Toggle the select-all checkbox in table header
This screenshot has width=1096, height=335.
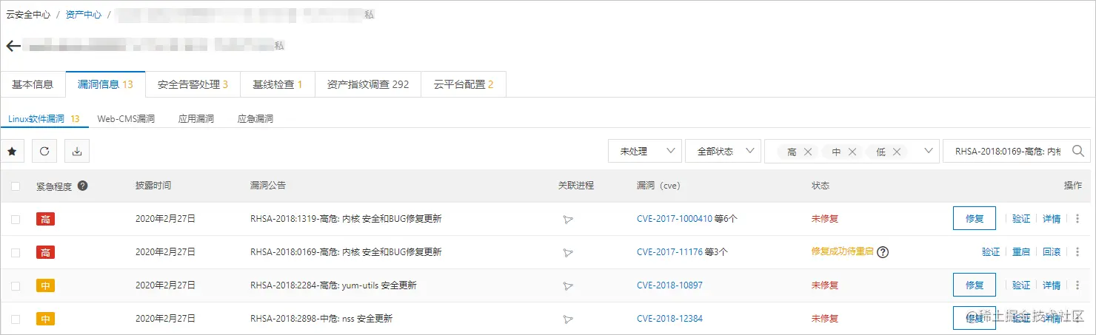(x=16, y=186)
